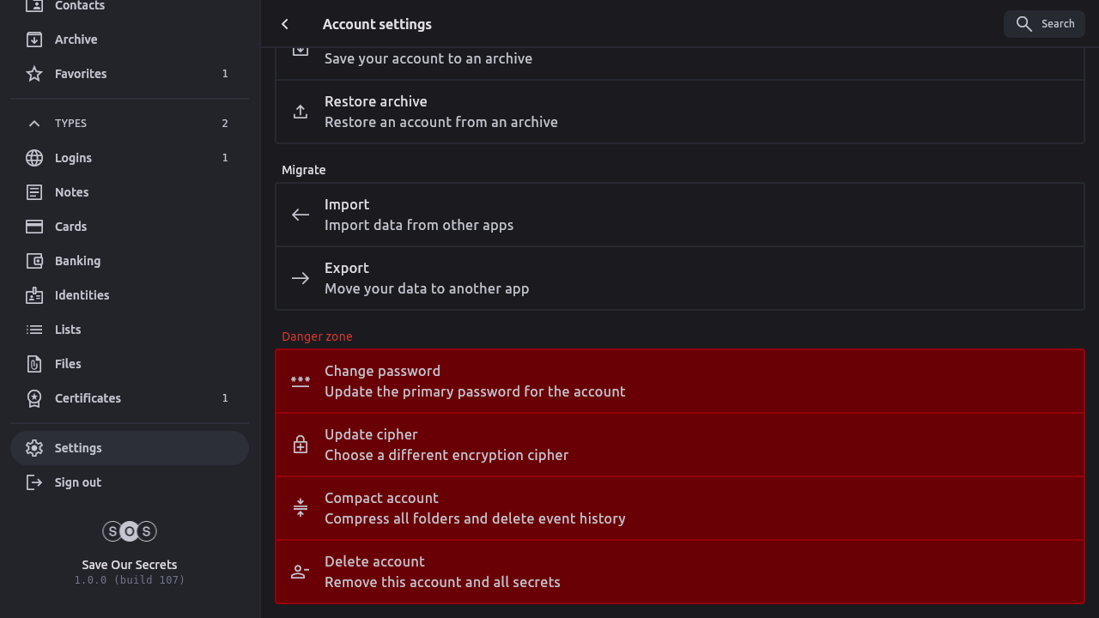Click the Cards credit card icon
The width and height of the screenshot is (1099, 618).
(x=34, y=227)
